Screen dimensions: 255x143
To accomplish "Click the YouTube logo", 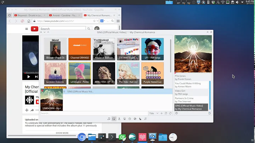I will pyautogui.click(x=34, y=29).
